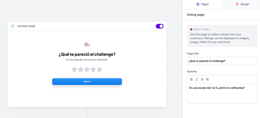Image resolution: width=260 pixels, height=118 pixels.
Task: Select the preview heading "¿Qué te pareció el challenge?"
Action: pyautogui.click(x=87, y=54)
